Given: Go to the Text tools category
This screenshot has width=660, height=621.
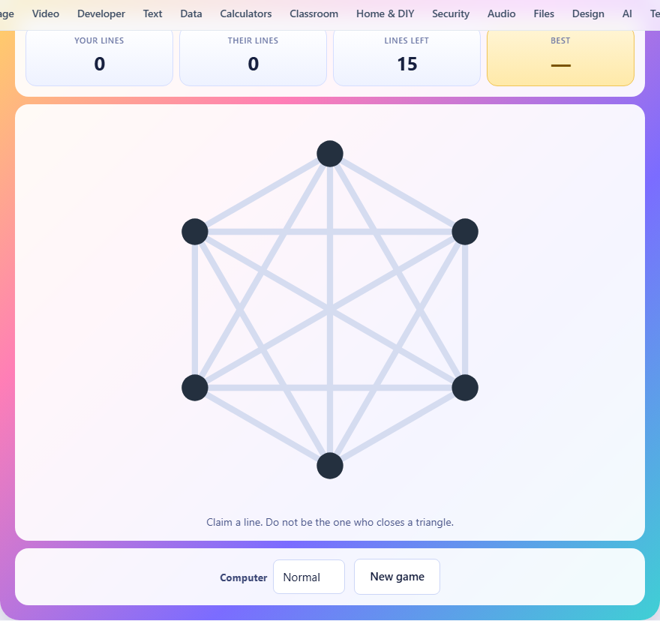Looking at the screenshot, I should coord(152,14).
